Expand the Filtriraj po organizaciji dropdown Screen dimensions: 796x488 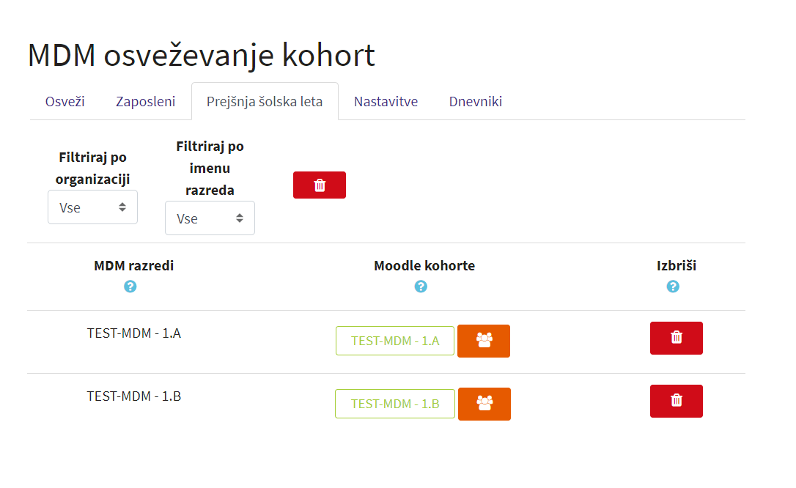[92, 207]
